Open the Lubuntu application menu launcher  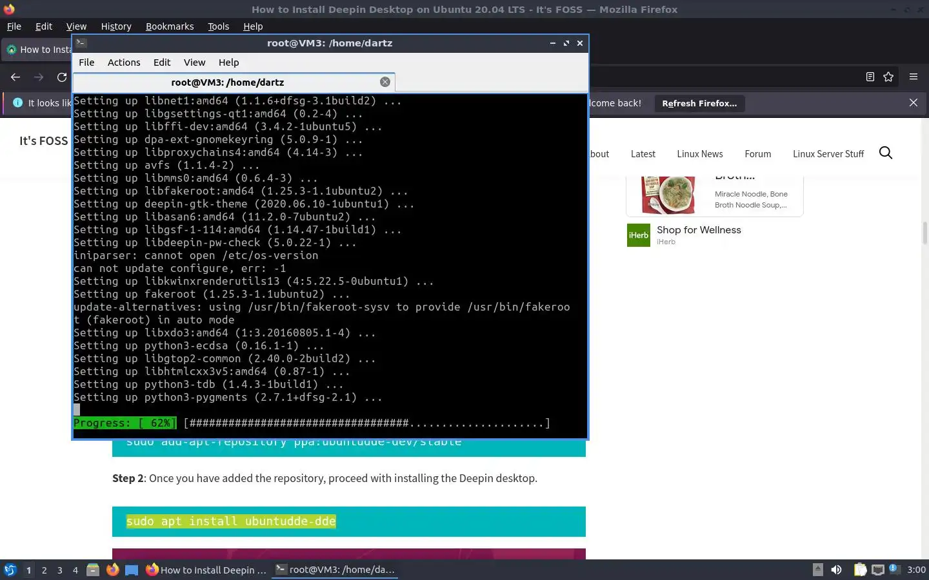[10, 570]
